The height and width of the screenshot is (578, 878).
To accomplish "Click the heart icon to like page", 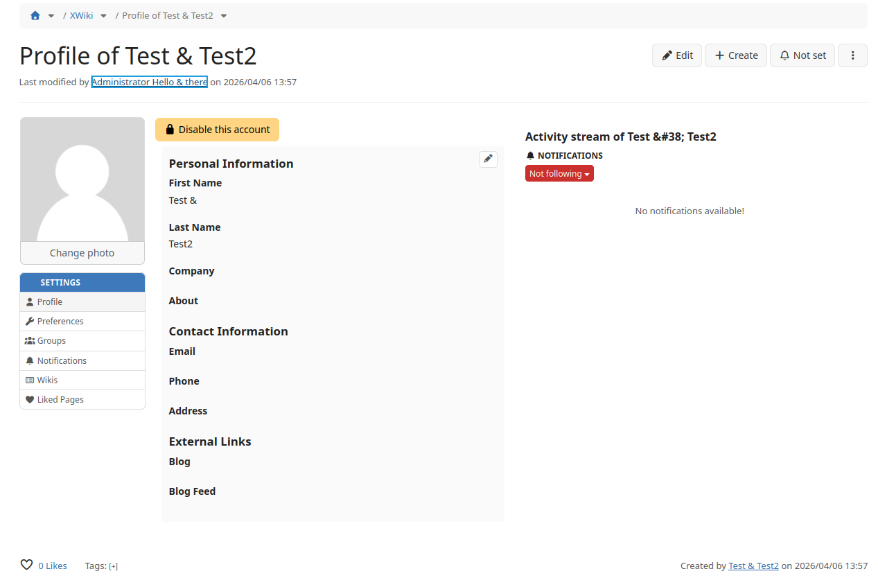I will point(26,565).
